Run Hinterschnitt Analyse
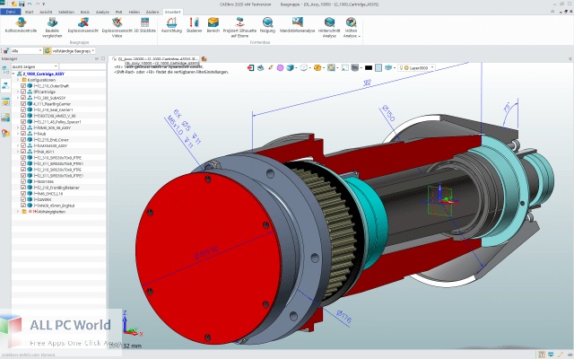The image size is (574, 359). [x=329, y=28]
